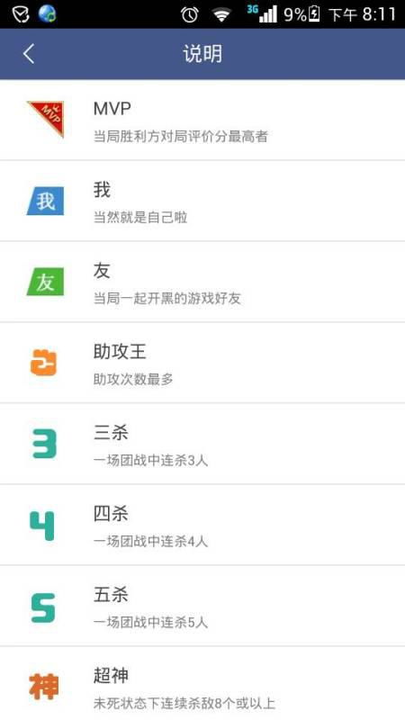Click the red MVP badge icon
Viewport: 405px width, 720px height.
tap(46, 119)
